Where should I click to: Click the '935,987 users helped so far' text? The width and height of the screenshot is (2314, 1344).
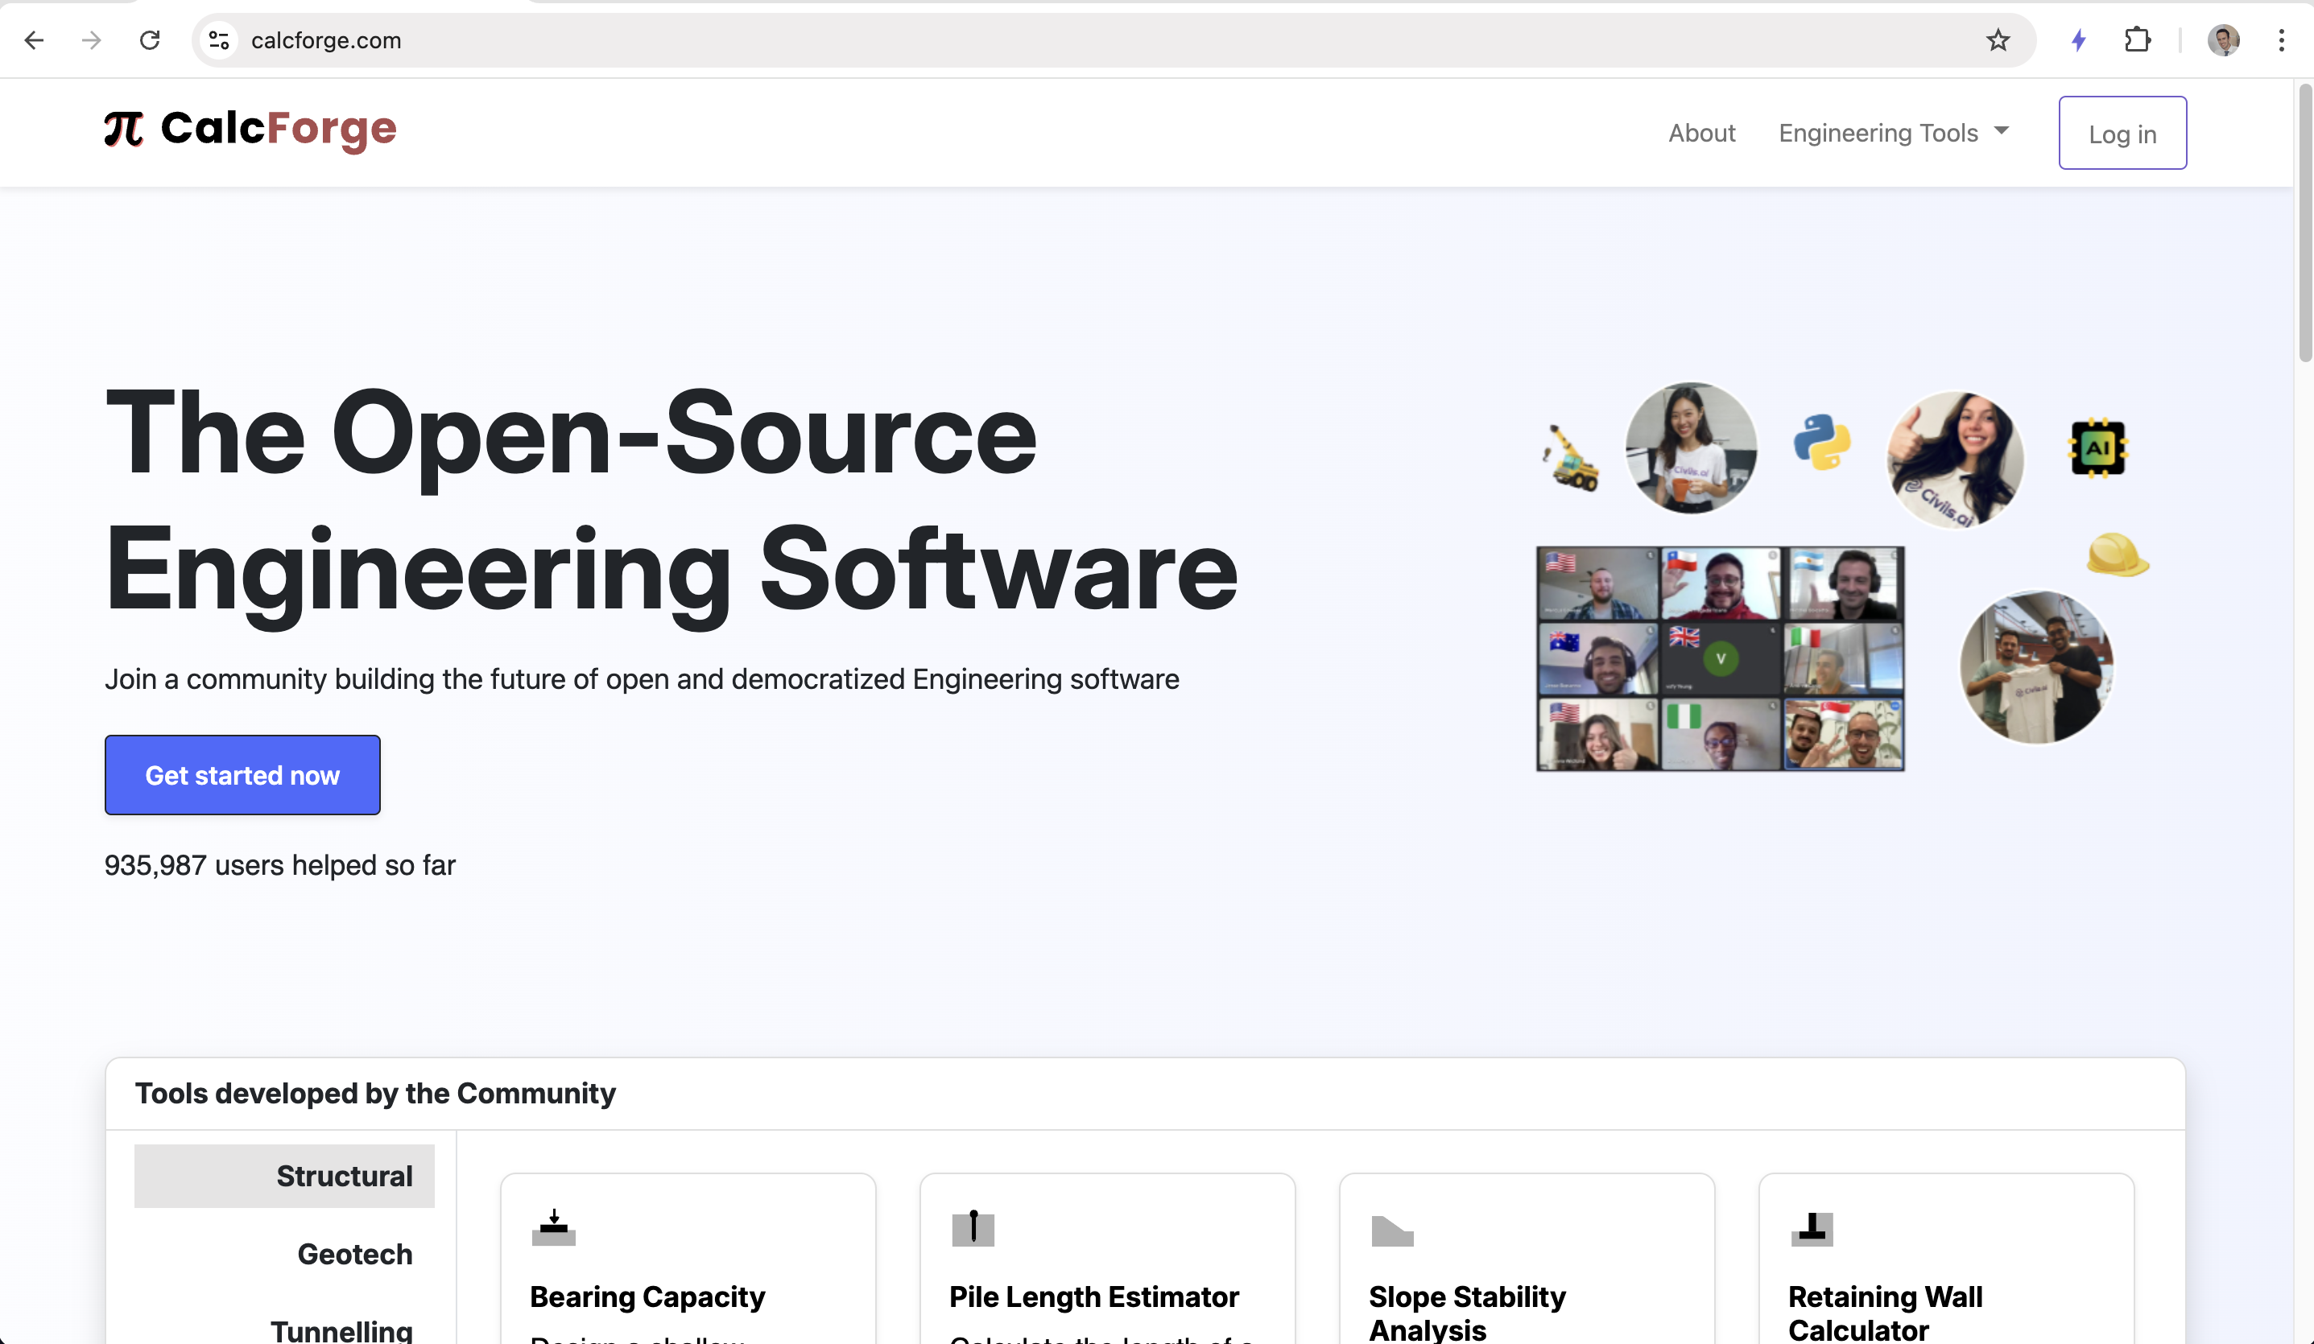(x=280, y=865)
